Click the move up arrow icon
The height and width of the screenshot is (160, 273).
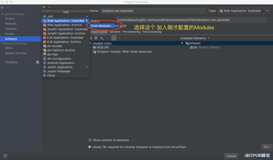(120, 38)
